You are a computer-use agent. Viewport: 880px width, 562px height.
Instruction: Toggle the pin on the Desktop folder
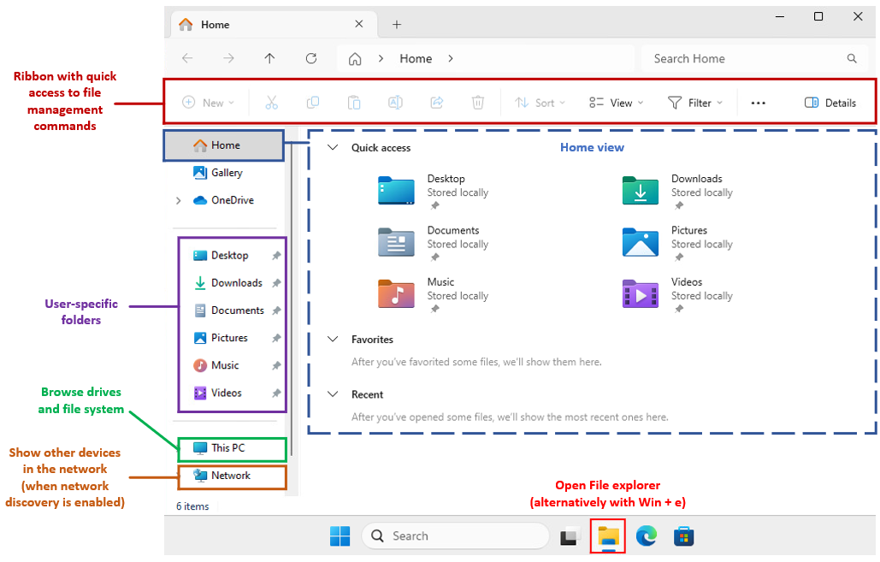click(x=275, y=254)
